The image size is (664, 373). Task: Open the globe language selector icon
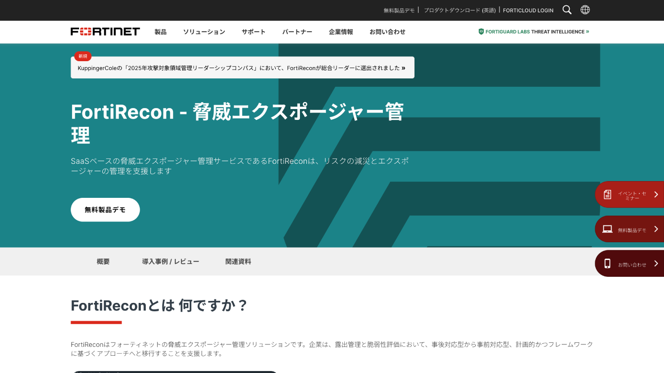(585, 10)
